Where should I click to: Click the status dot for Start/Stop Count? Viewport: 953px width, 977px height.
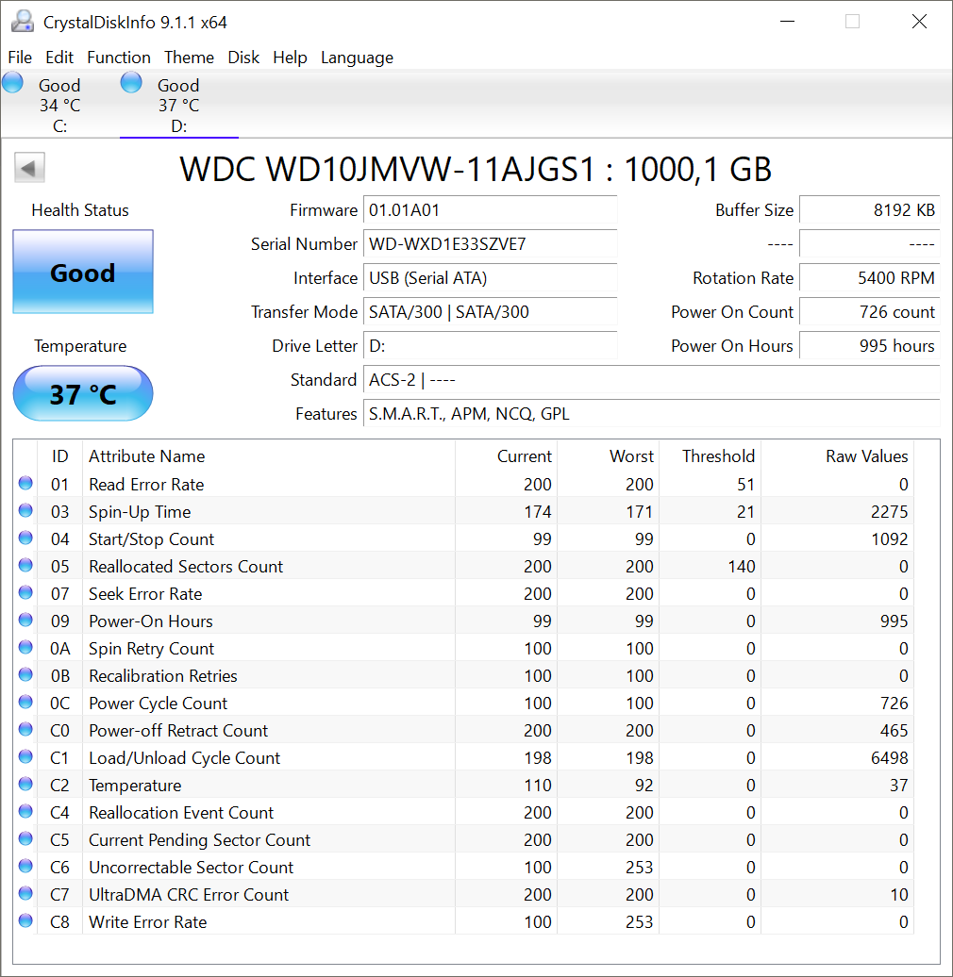[x=25, y=538]
